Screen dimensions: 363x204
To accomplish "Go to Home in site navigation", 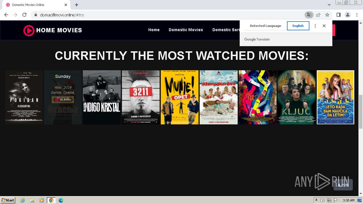I will pyautogui.click(x=154, y=30).
